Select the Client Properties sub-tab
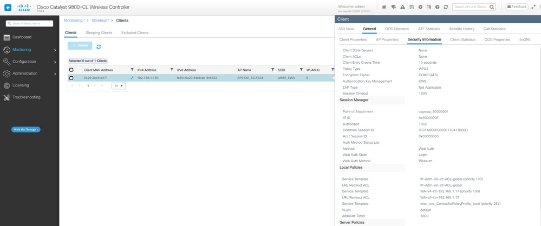Viewport: 541px width, 226px height. tap(353, 39)
